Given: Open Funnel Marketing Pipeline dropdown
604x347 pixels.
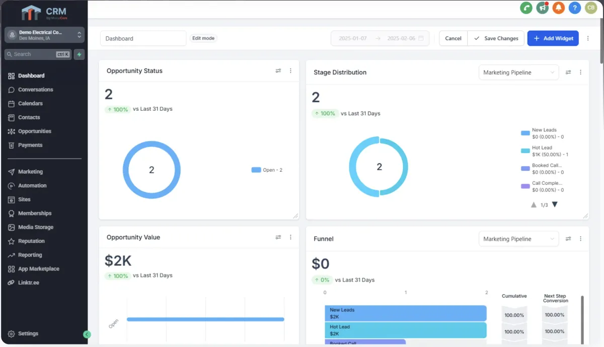Looking at the screenshot, I should (x=518, y=239).
